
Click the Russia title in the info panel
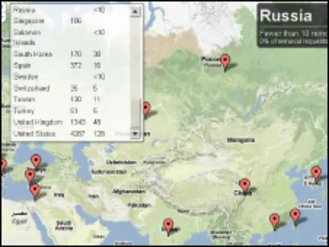[286, 16]
